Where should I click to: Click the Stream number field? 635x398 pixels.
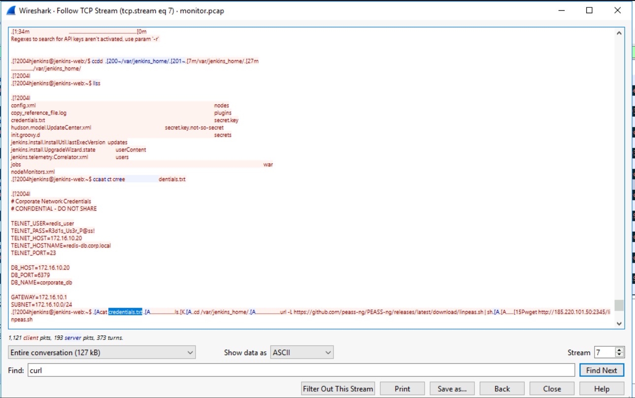coord(604,352)
